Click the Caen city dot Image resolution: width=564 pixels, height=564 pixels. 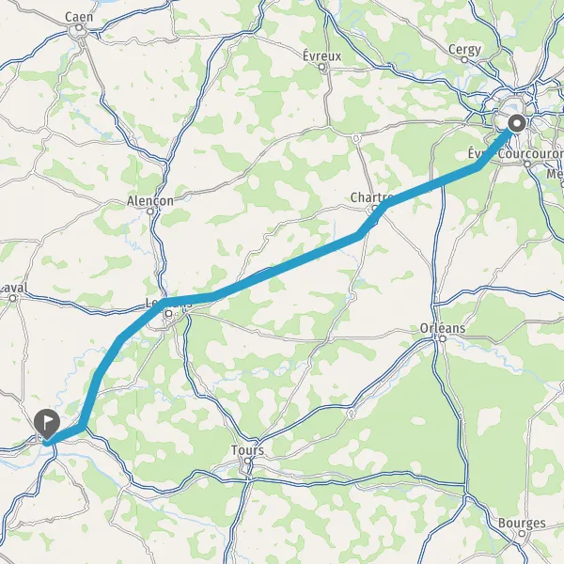[x=79, y=27]
